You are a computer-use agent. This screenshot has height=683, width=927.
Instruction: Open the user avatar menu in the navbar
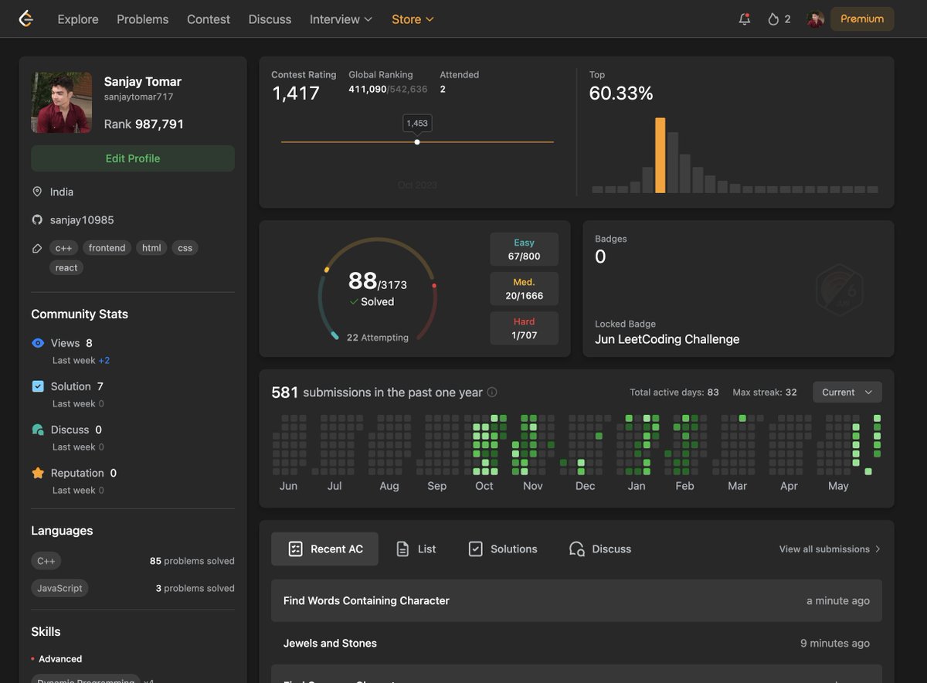(x=816, y=19)
